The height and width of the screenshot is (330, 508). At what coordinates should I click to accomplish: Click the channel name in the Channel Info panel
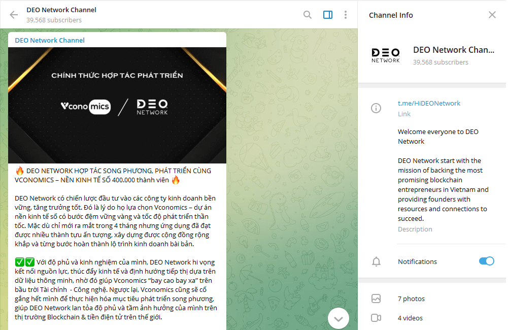454,50
